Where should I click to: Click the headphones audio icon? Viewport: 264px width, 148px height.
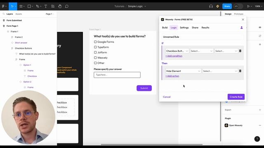point(211,6)
